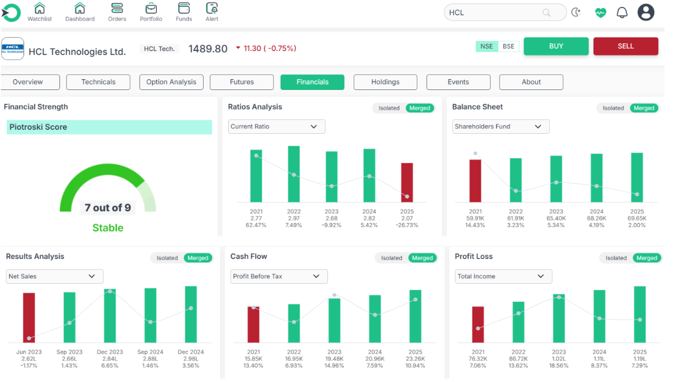Select Isolated in Ratios Analysis
The image size is (681, 382).
389,108
